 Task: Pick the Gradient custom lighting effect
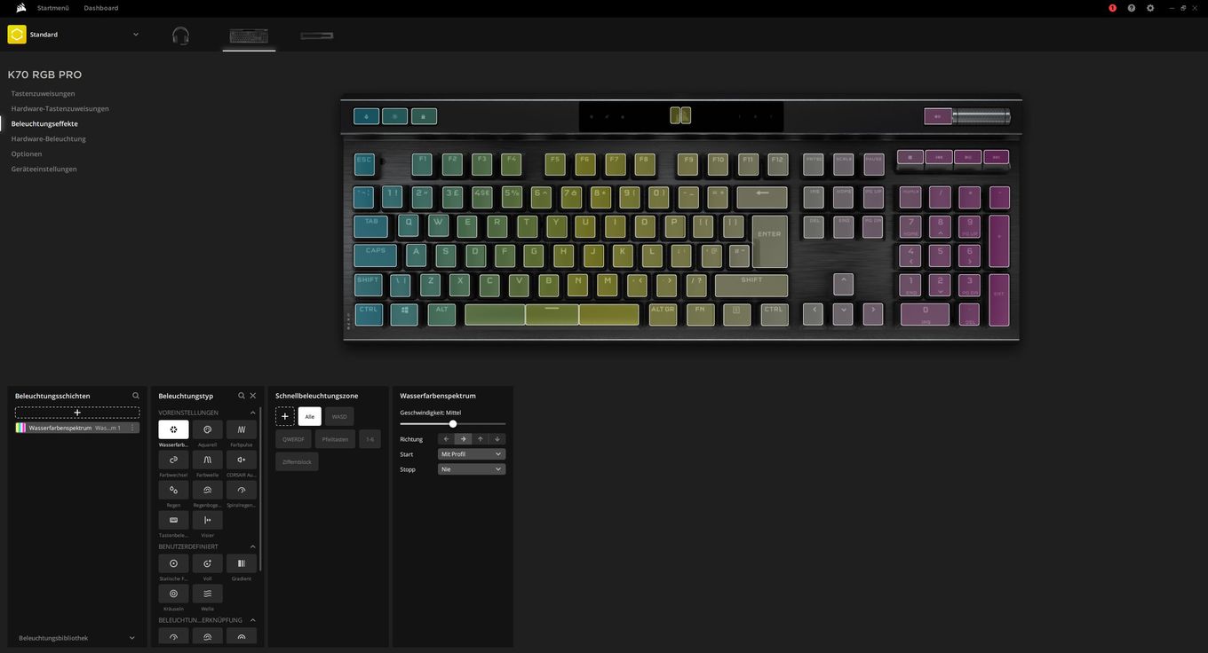[x=242, y=563]
